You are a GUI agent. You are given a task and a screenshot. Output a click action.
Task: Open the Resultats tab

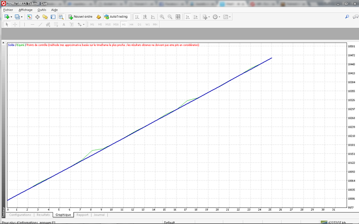pos(43,215)
